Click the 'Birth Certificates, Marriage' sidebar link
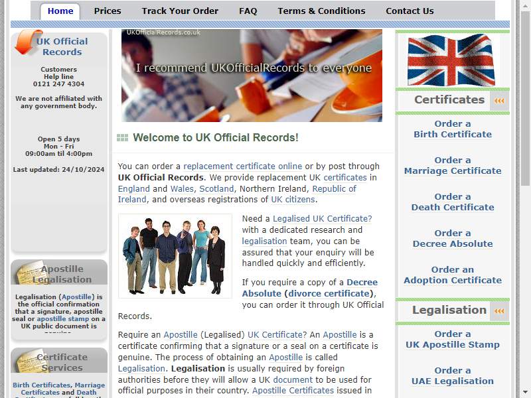531x398 pixels. click(x=58, y=385)
